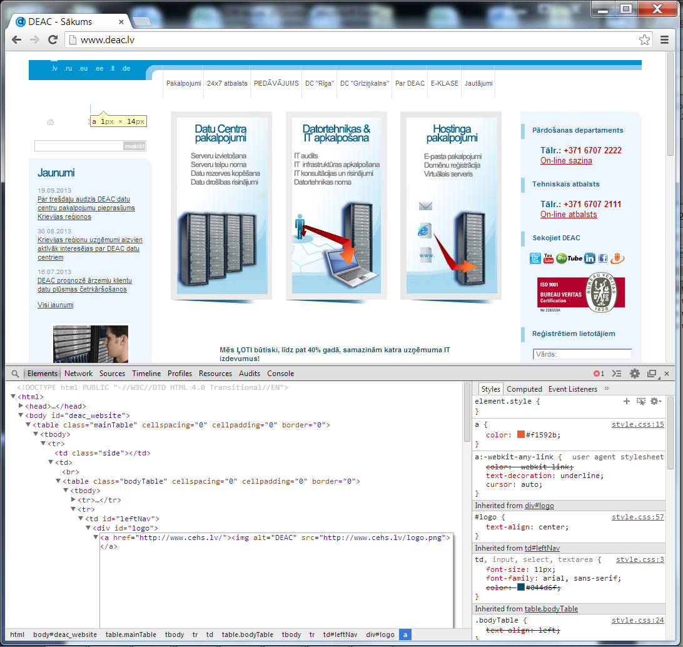
Task: Click the Visi jaunumi link
Action: click(55, 305)
